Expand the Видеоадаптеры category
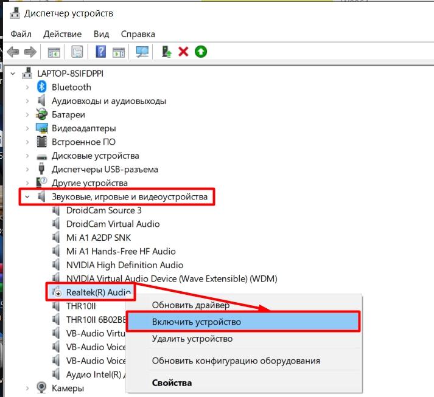This screenshot has width=434, height=397. tap(27, 128)
